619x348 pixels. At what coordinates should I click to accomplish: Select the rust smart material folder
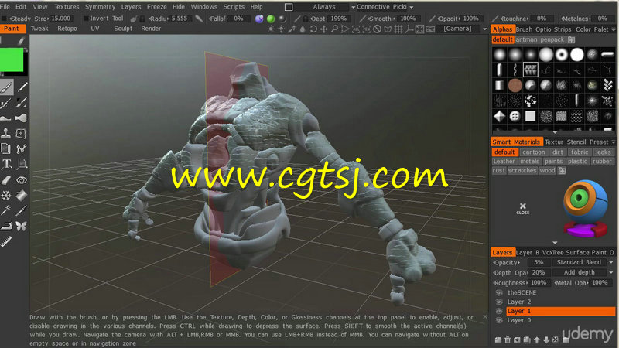tap(498, 170)
